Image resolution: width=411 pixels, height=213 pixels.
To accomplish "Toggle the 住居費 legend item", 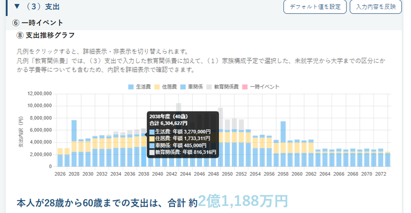I will [166, 87].
